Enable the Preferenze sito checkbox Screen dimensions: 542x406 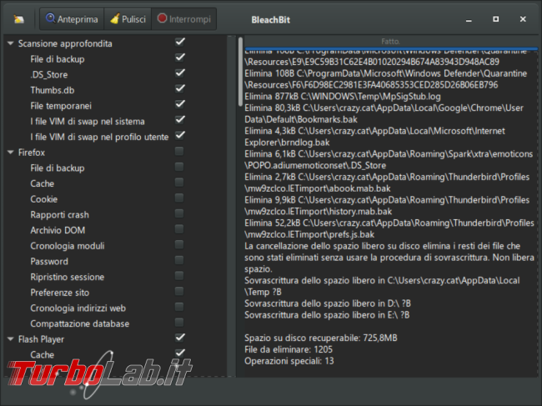(x=179, y=291)
